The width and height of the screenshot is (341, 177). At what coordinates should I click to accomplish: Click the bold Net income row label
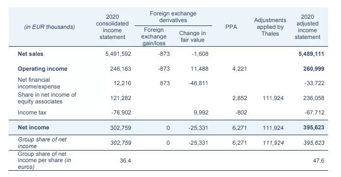34,127
